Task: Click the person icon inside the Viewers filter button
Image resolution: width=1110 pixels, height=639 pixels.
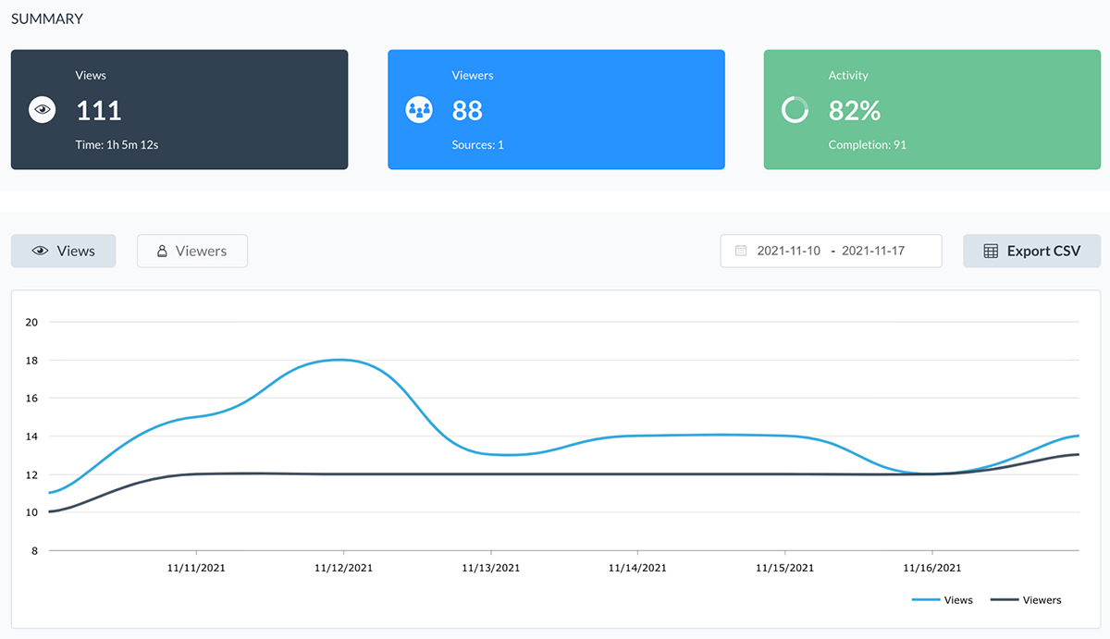Action: [165, 251]
